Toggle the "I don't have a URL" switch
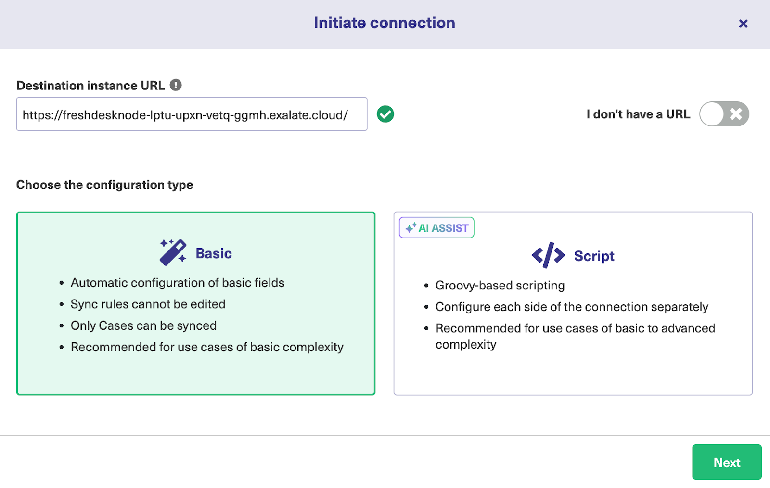This screenshot has height=488, width=770. click(724, 114)
